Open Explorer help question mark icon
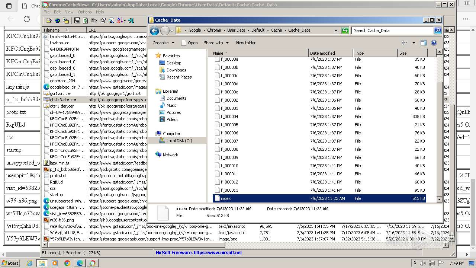 (434, 43)
